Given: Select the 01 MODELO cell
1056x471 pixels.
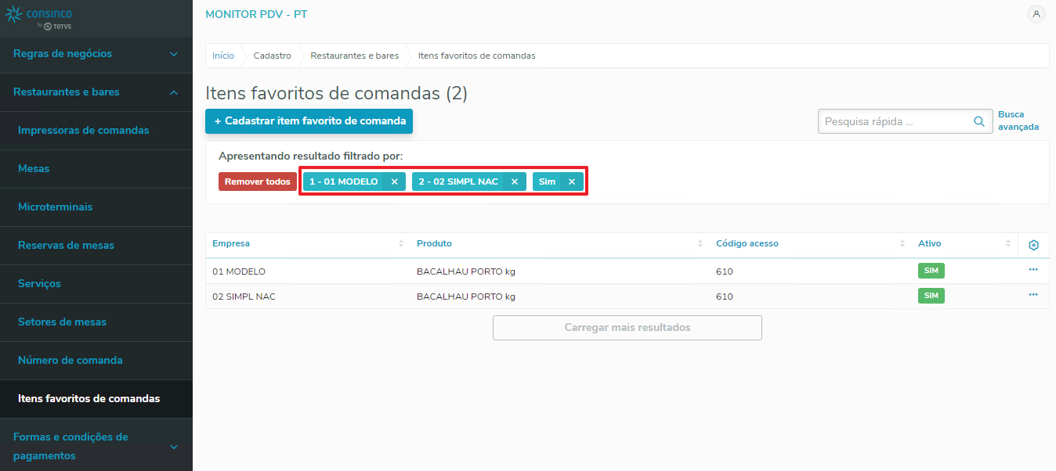Looking at the screenshot, I should pos(239,271).
